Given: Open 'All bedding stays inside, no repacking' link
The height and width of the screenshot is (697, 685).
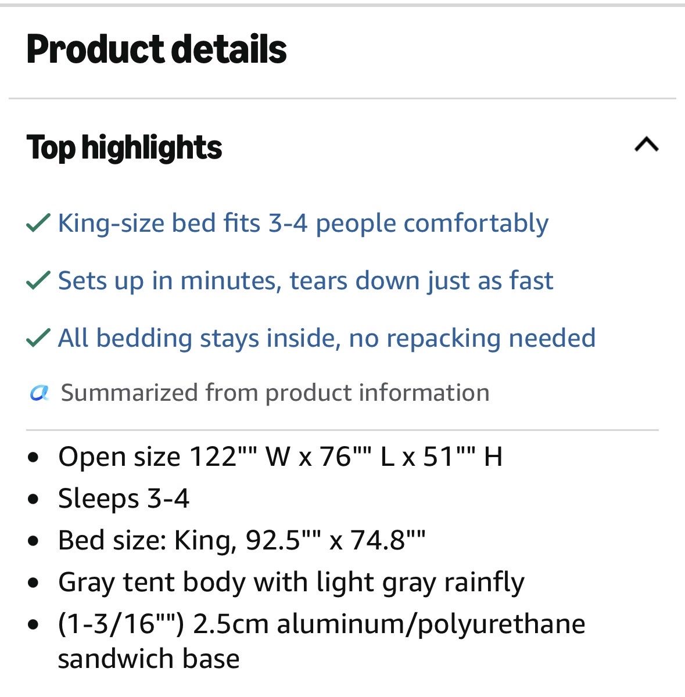Looking at the screenshot, I should pos(327,338).
